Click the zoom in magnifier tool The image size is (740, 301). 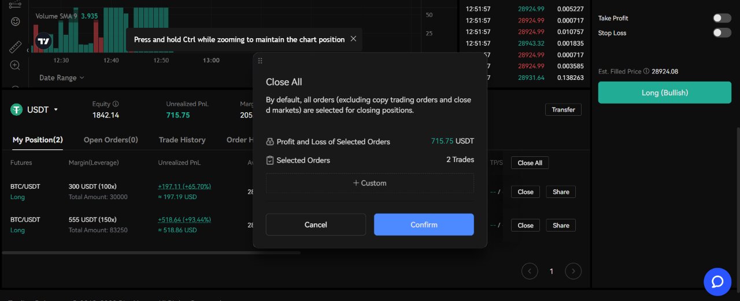pyautogui.click(x=16, y=65)
